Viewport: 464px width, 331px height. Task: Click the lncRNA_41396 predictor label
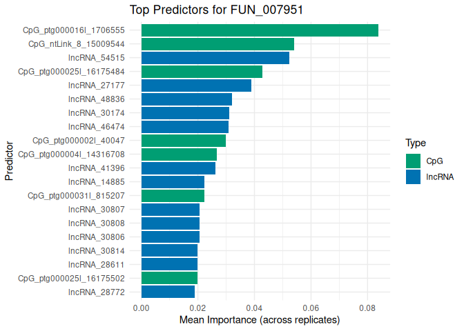(97, 168)
